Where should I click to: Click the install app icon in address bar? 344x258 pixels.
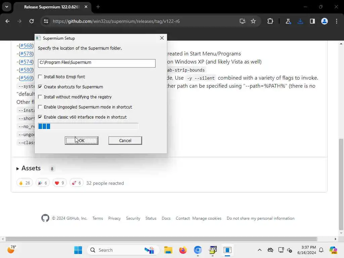coord(243,21)
